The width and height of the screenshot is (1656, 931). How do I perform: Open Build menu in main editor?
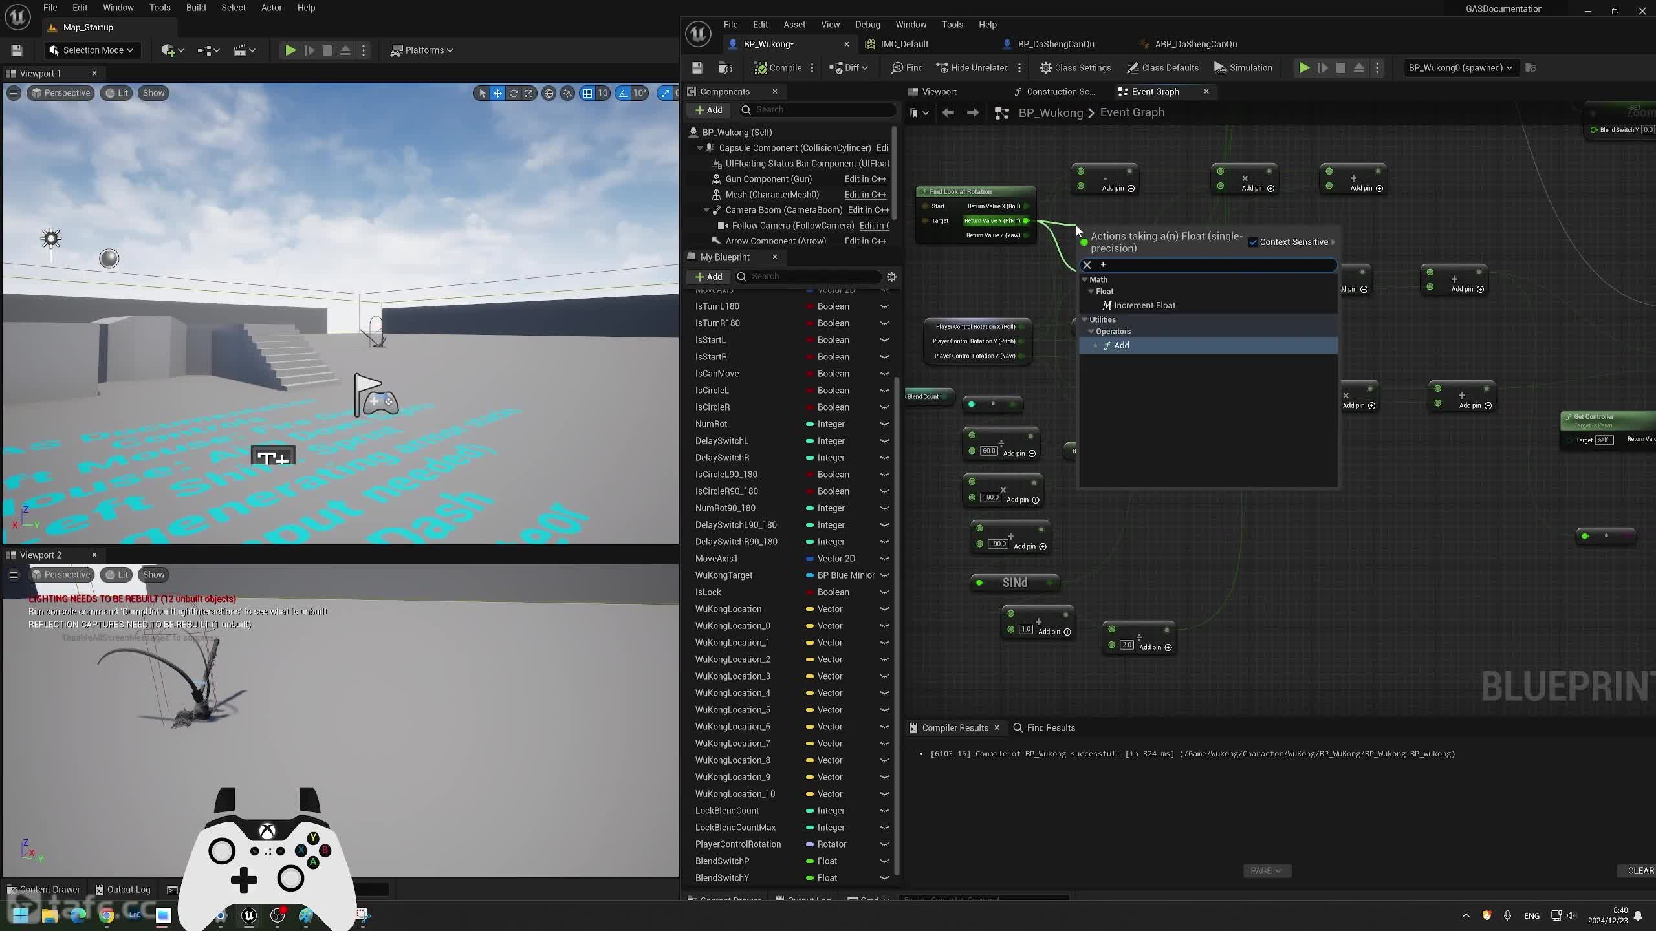[196, 8]
